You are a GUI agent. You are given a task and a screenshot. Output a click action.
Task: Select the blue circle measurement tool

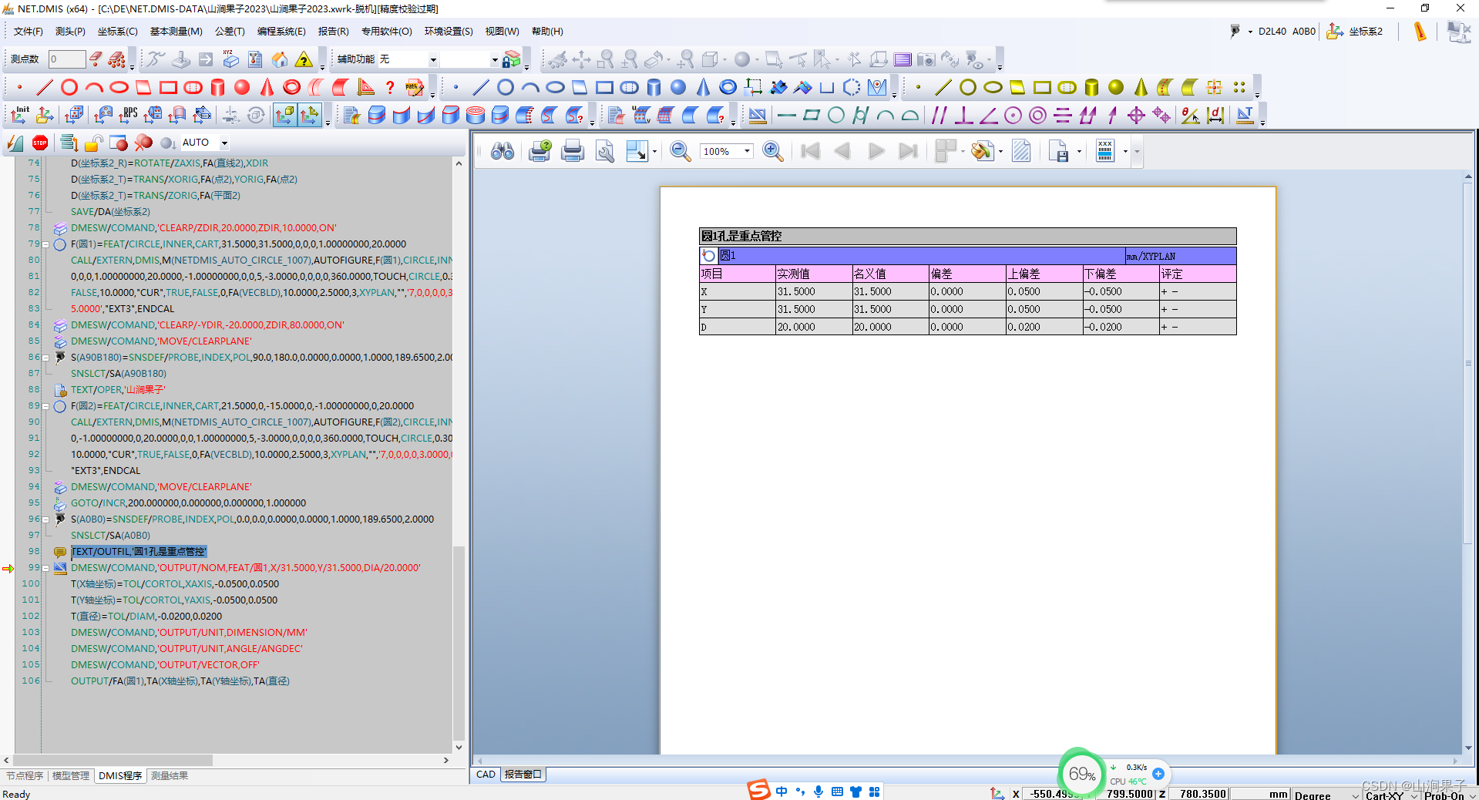coord(506,87)
